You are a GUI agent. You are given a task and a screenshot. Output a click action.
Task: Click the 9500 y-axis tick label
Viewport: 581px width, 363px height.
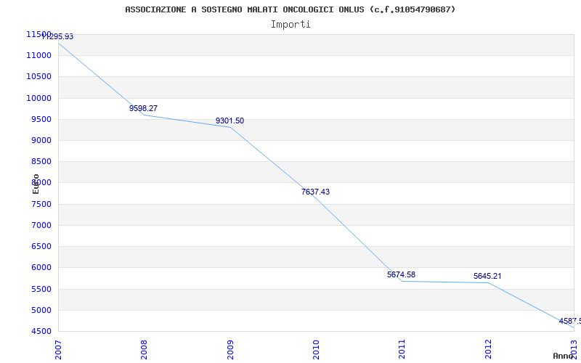click(x=41, y=119)
